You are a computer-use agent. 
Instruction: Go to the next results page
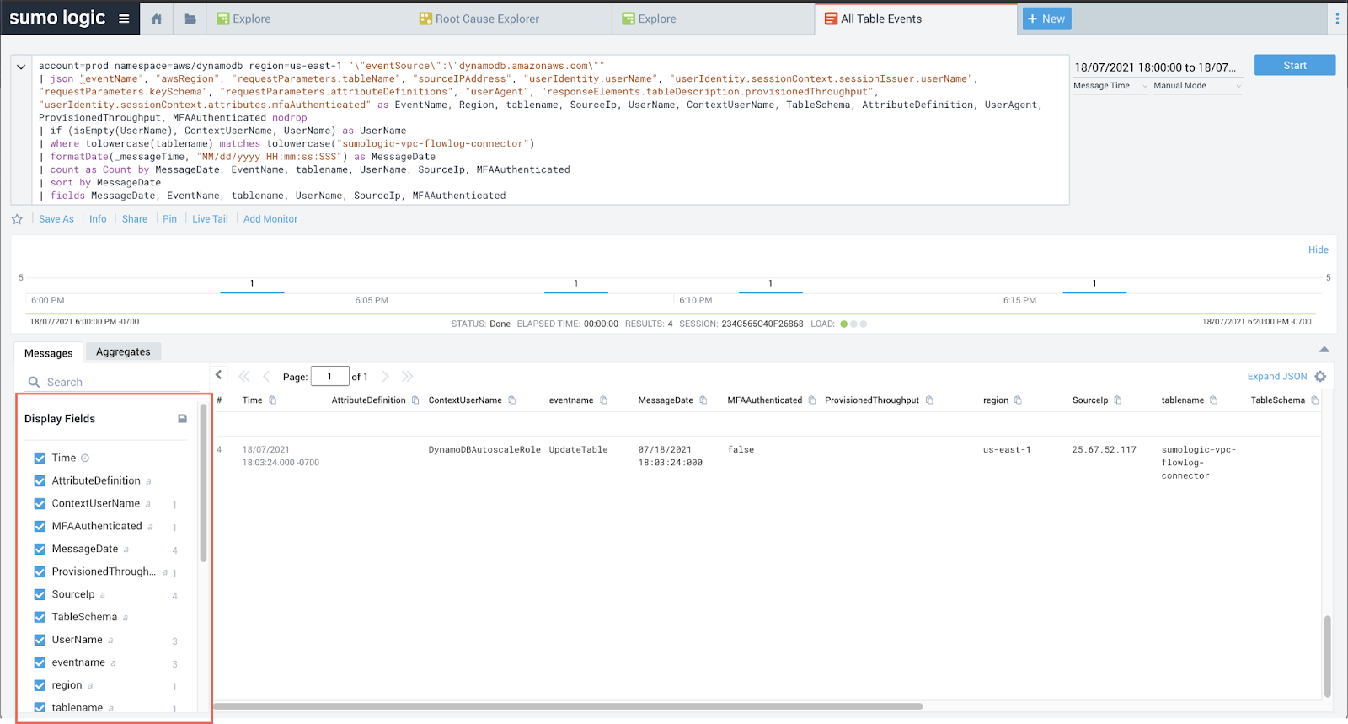tap(385, 377)
